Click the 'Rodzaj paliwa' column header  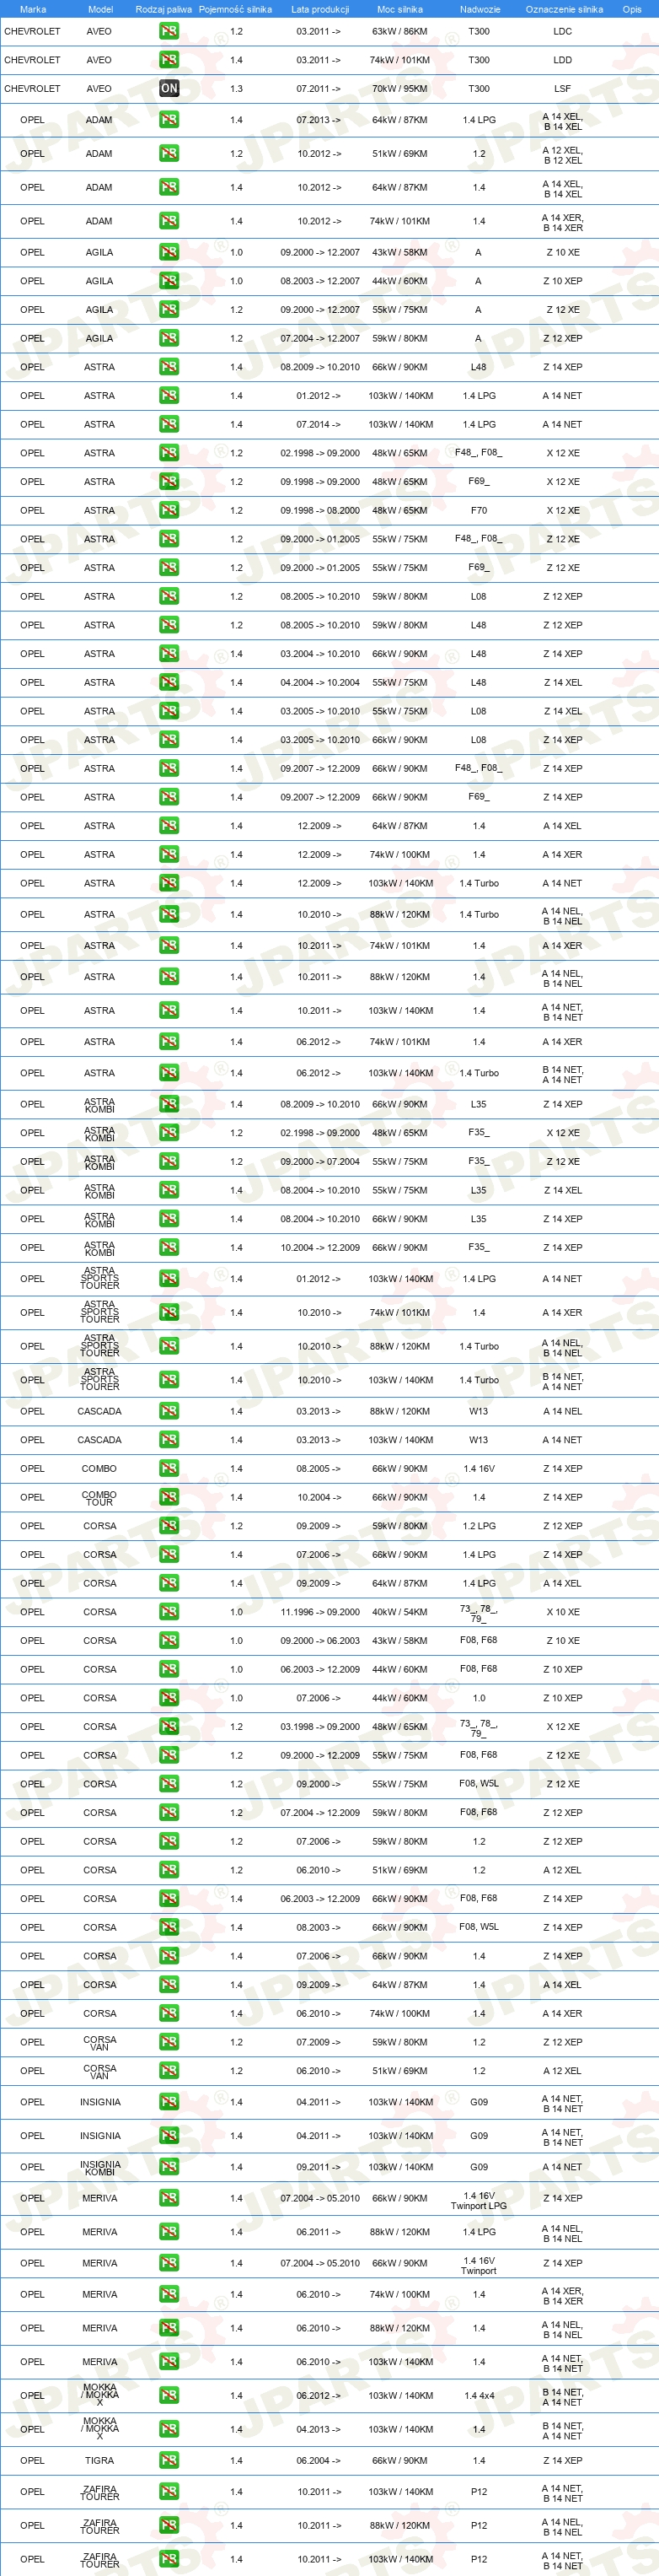coord(163,9)
